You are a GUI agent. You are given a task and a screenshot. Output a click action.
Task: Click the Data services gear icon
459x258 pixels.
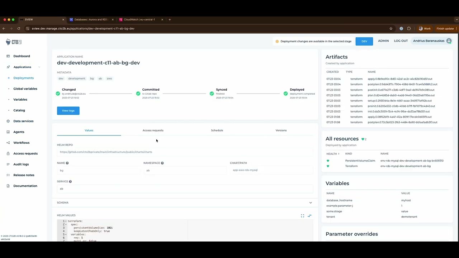[x=8, y=121]
